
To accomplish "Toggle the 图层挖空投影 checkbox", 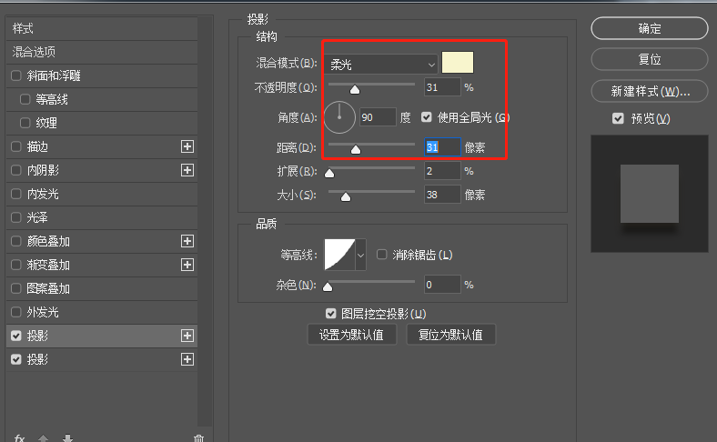I will [330, 314].
